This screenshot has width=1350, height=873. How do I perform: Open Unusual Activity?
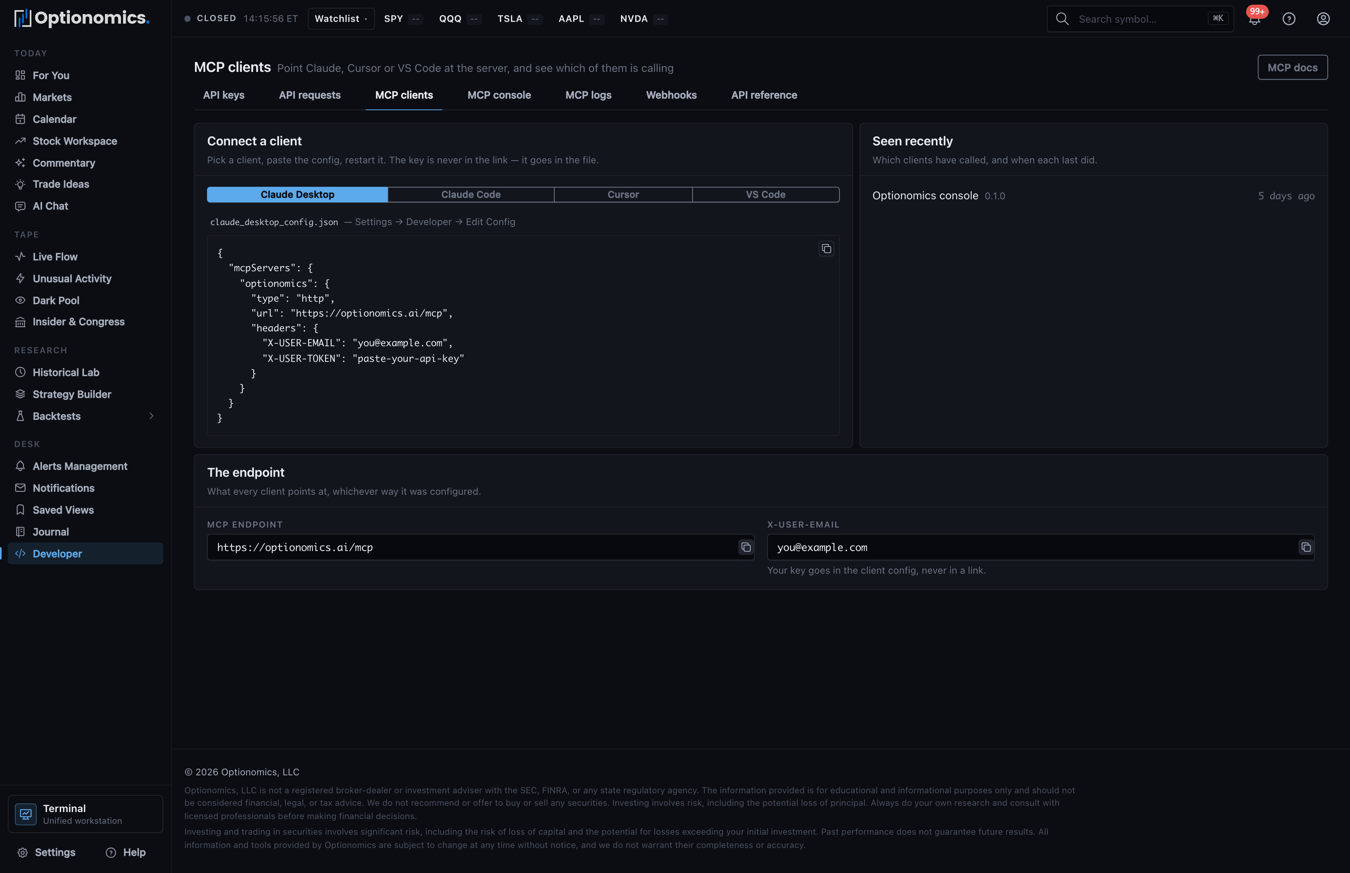[x=86, y=278]
